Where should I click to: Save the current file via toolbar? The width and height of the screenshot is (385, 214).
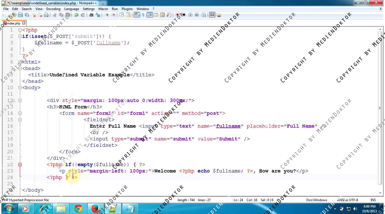coord(20,15)
